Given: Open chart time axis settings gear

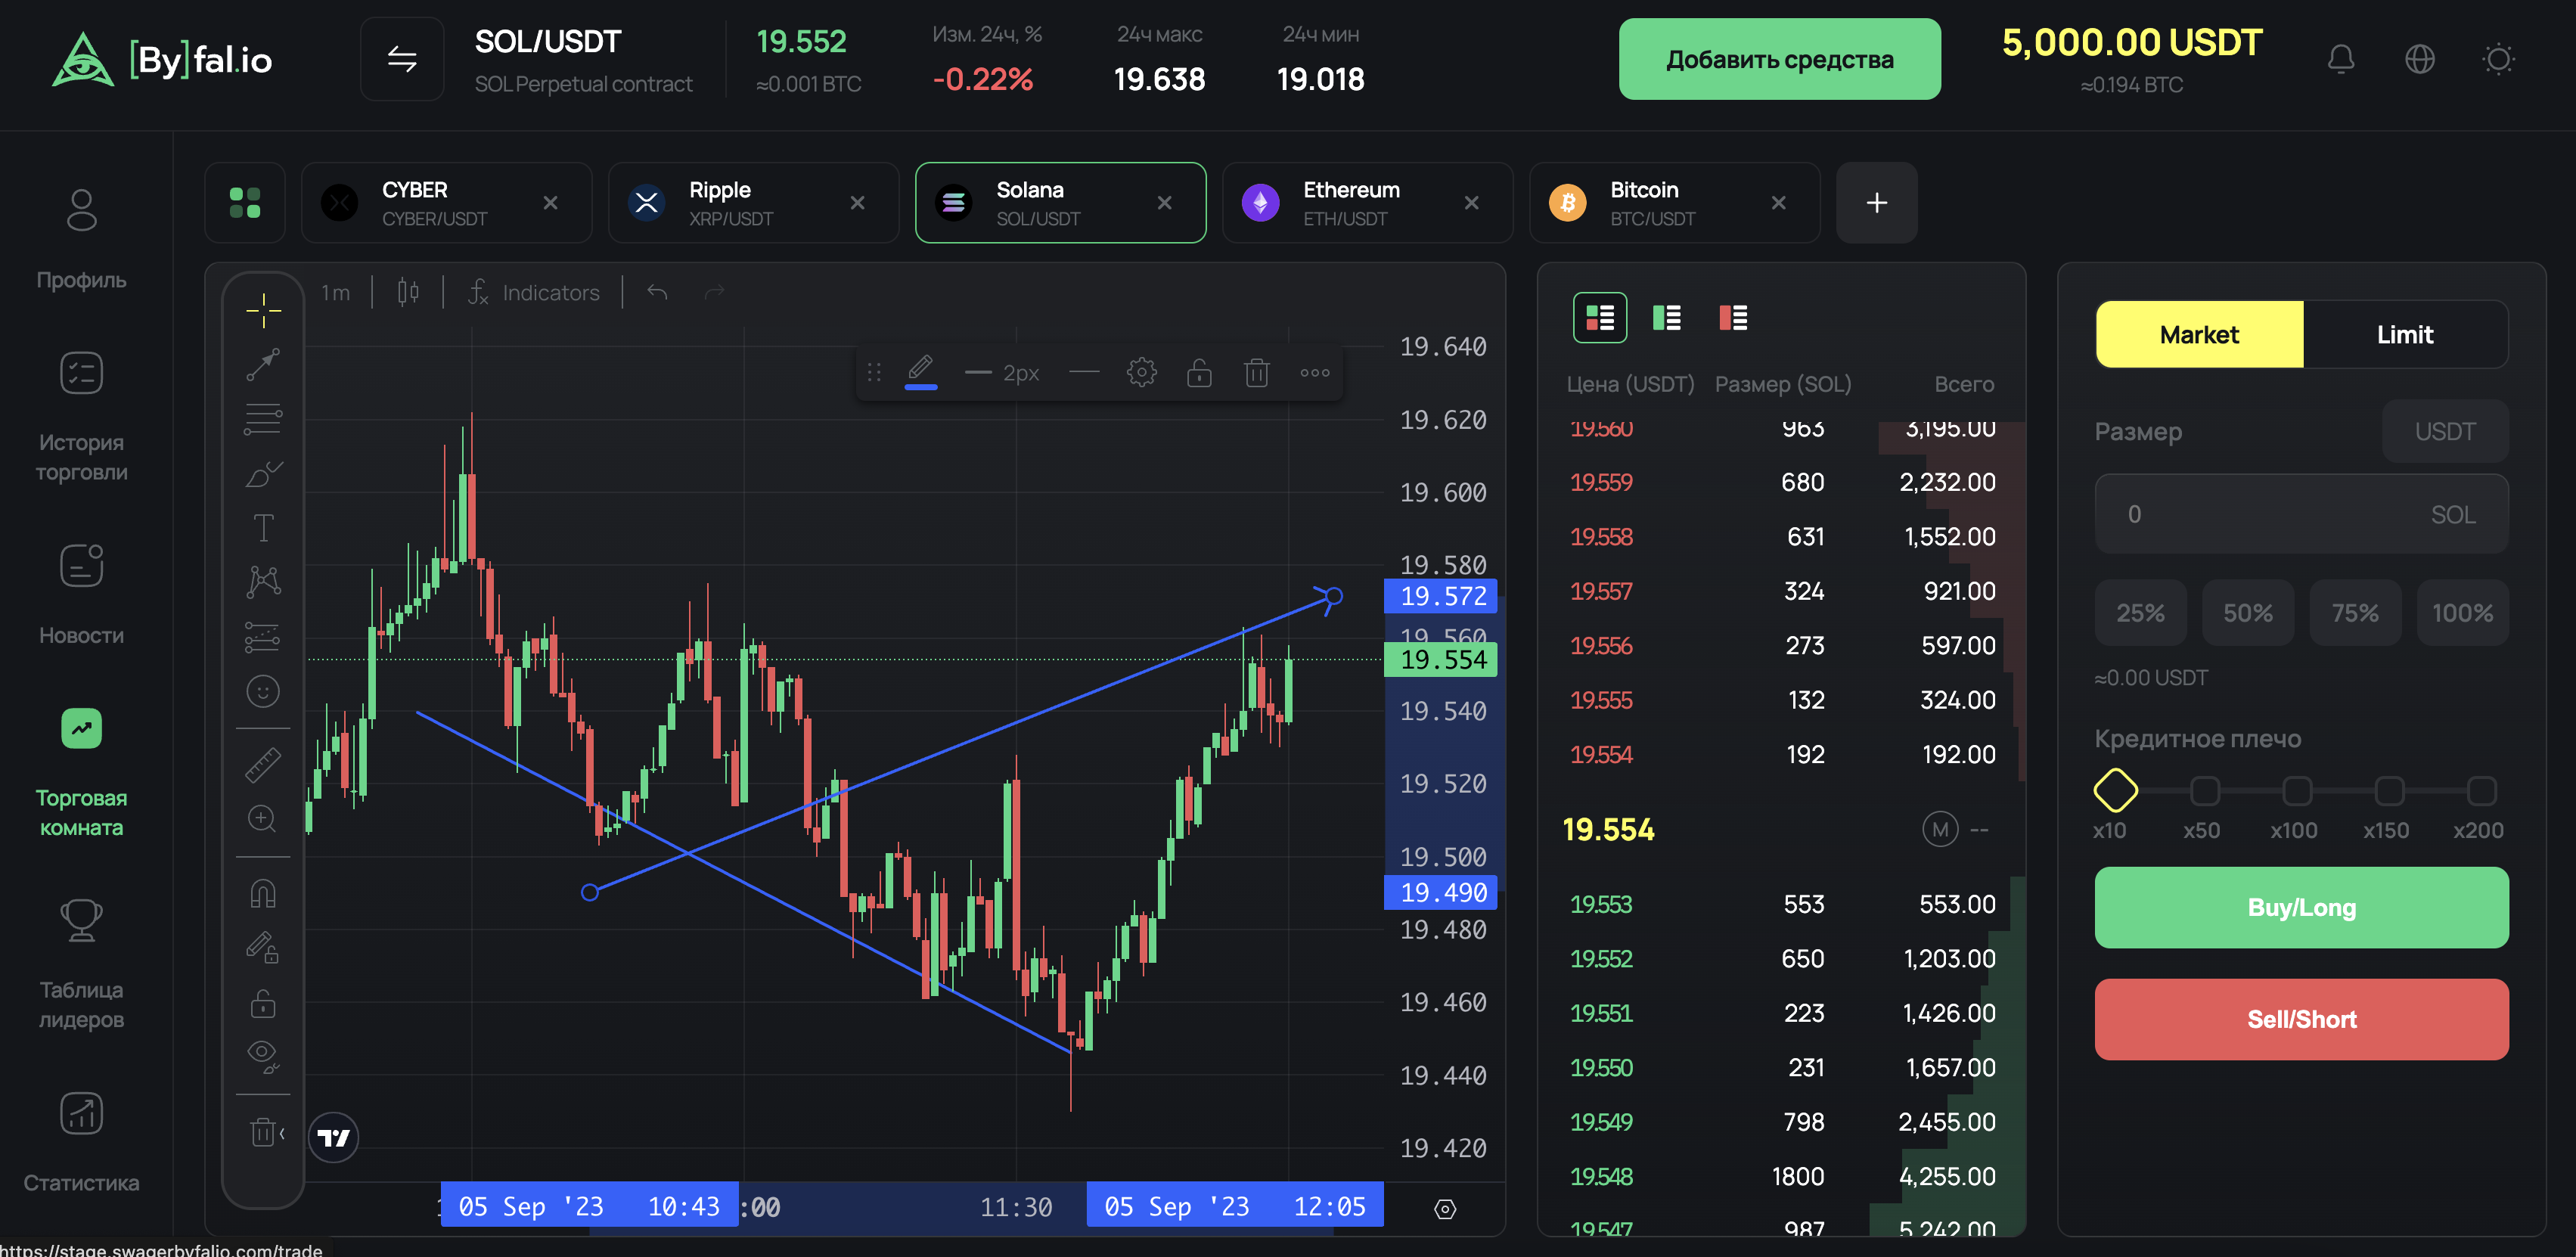Looking at the screenshot, I should click(1445, 1209).
